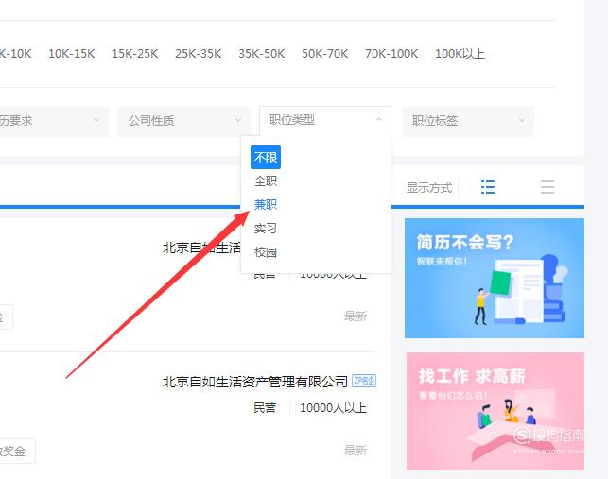Filter salary by 10K-15K
608x479 pixels.
(71, 54)
